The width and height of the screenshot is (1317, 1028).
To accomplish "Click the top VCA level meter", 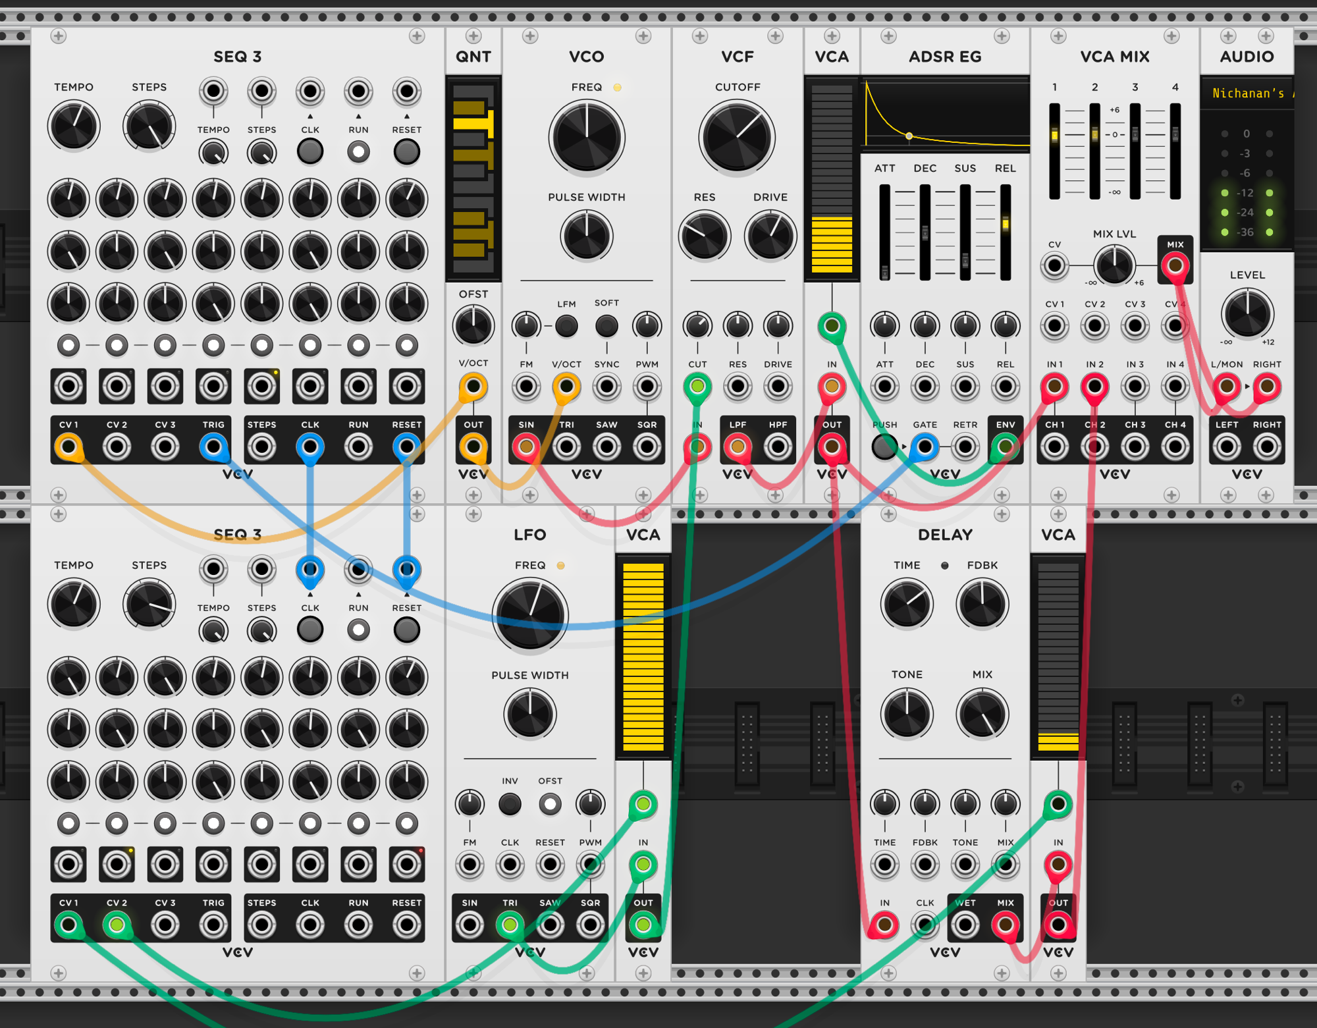I will 832,179.
